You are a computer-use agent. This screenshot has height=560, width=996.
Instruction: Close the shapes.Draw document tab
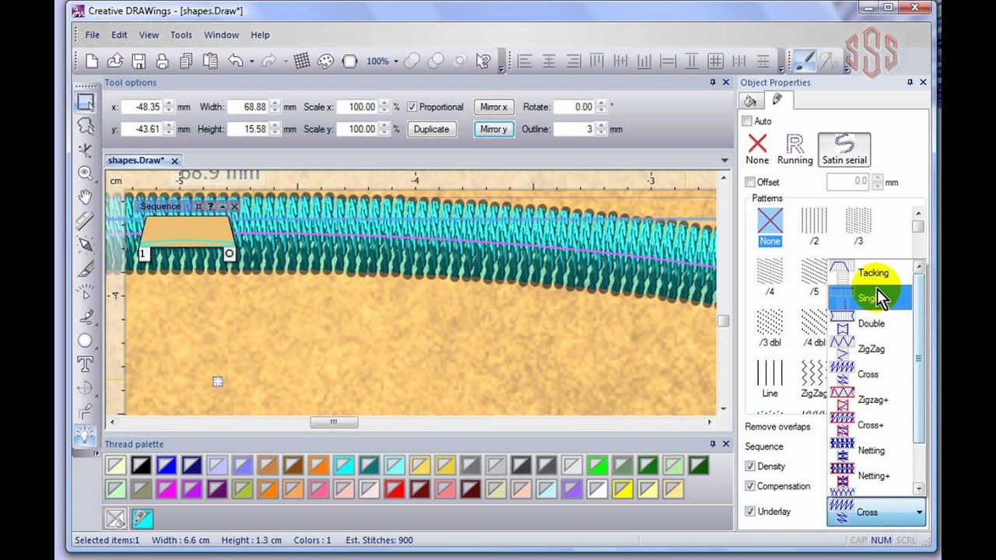tap(175, 161)
